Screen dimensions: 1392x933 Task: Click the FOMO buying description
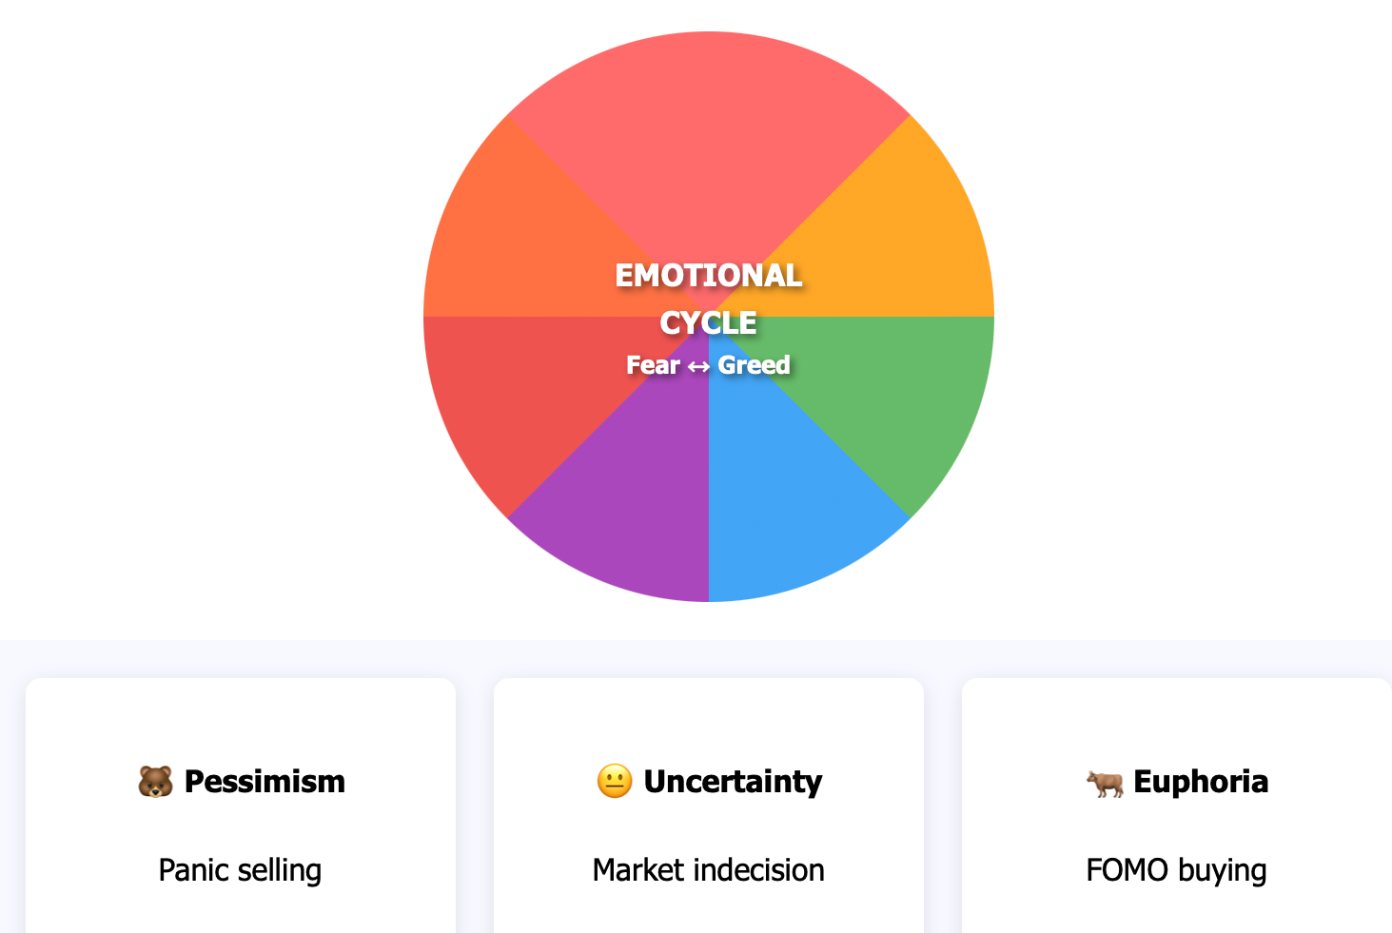pos(1177,870)
